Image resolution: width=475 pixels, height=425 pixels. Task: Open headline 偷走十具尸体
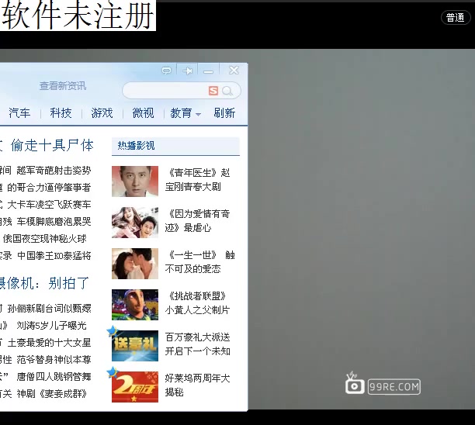[x=52, y=145]
